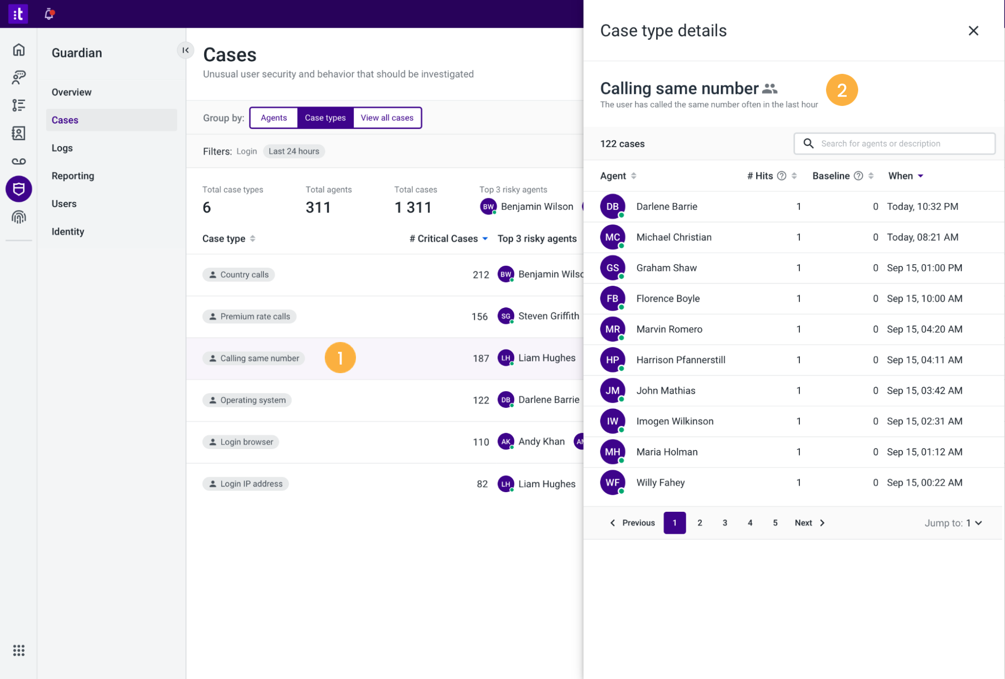Go to page 4 of cases

click(x=750, y=523)
